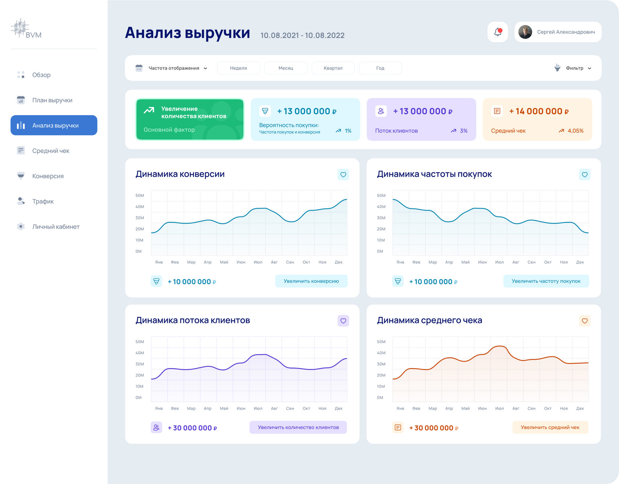
Task: Click the trend arrow next to 3%
Action: tap(454, 131)
